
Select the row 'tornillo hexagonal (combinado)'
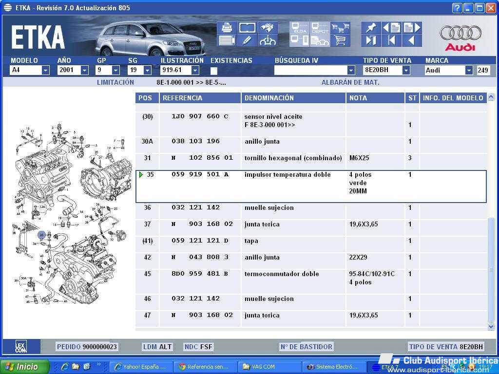point(311,162)
